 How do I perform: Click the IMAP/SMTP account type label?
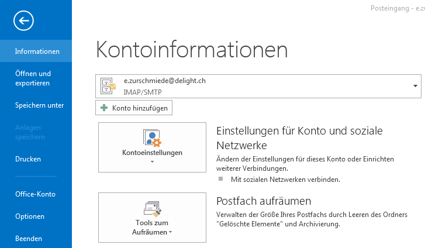click(143, 92)
